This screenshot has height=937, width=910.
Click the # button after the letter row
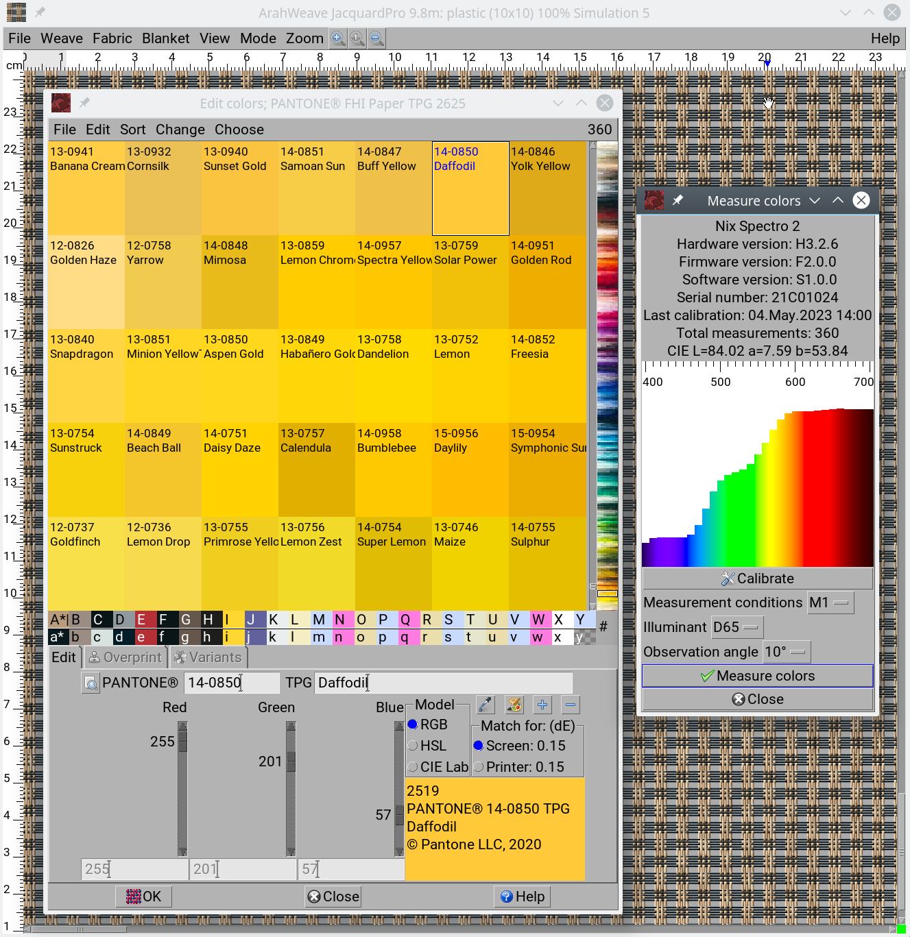(x=603, y=626)
